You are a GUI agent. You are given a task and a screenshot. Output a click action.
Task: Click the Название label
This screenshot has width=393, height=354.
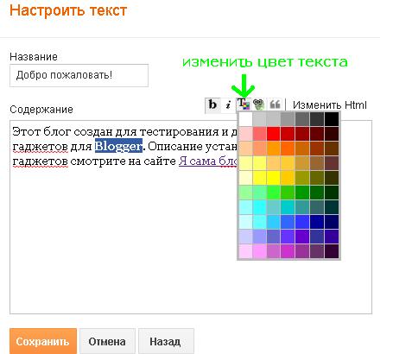(x=34, y=57)
